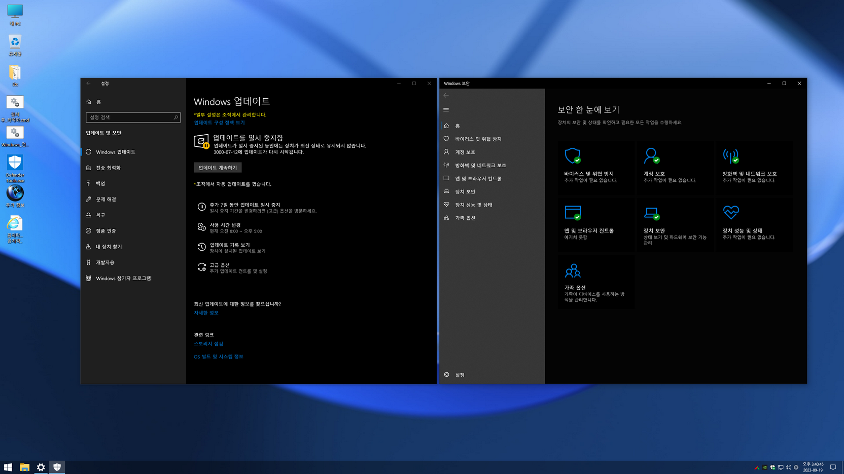Focus the 설정 검색 input field
The width and height of the screenshot is (844, 474).
click(x=133, y=117)
